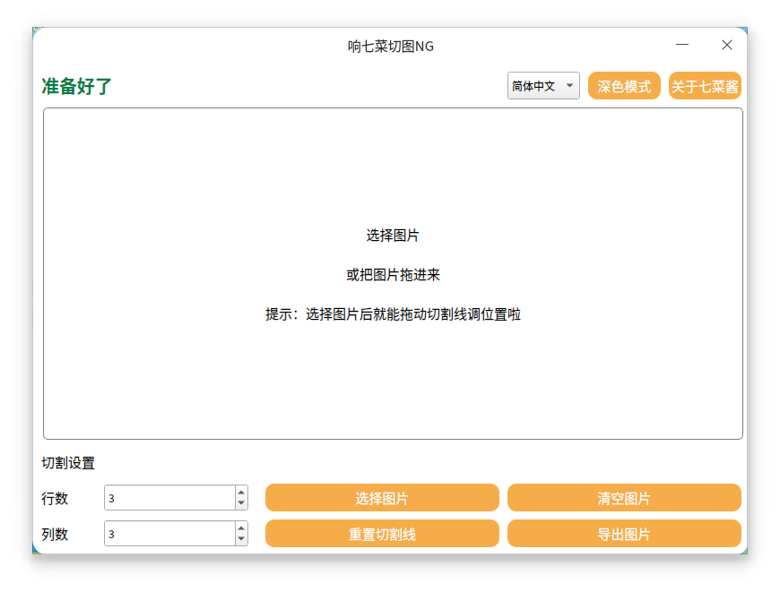Decrease 列数 with down arrow

241,539
